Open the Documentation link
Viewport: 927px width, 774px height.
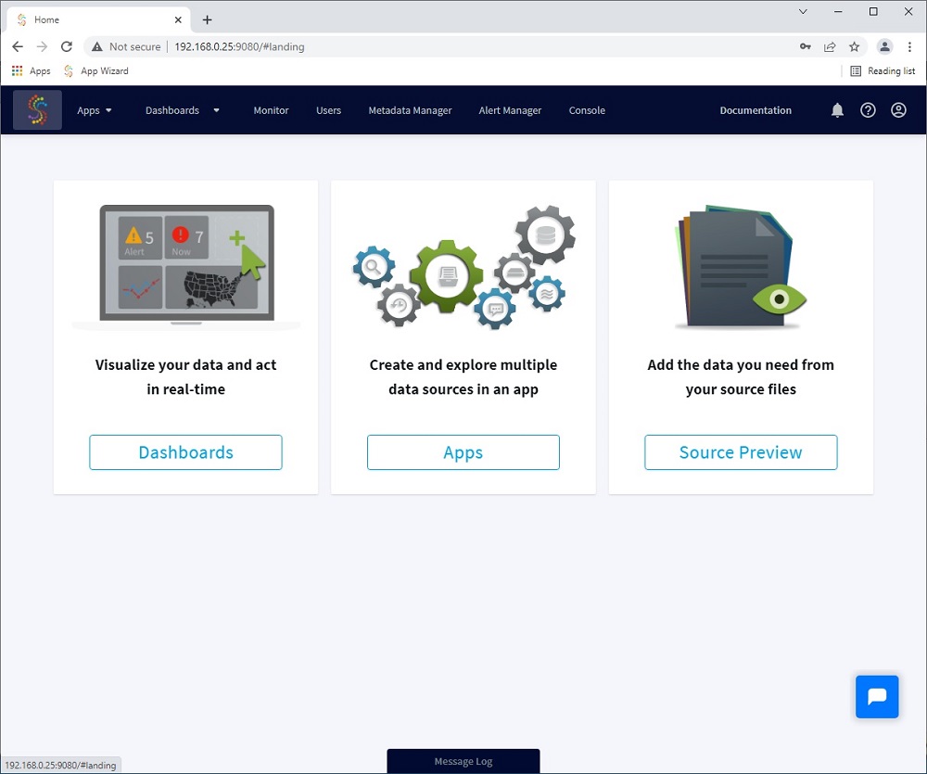pyautogui.click(x=756, y=110)
